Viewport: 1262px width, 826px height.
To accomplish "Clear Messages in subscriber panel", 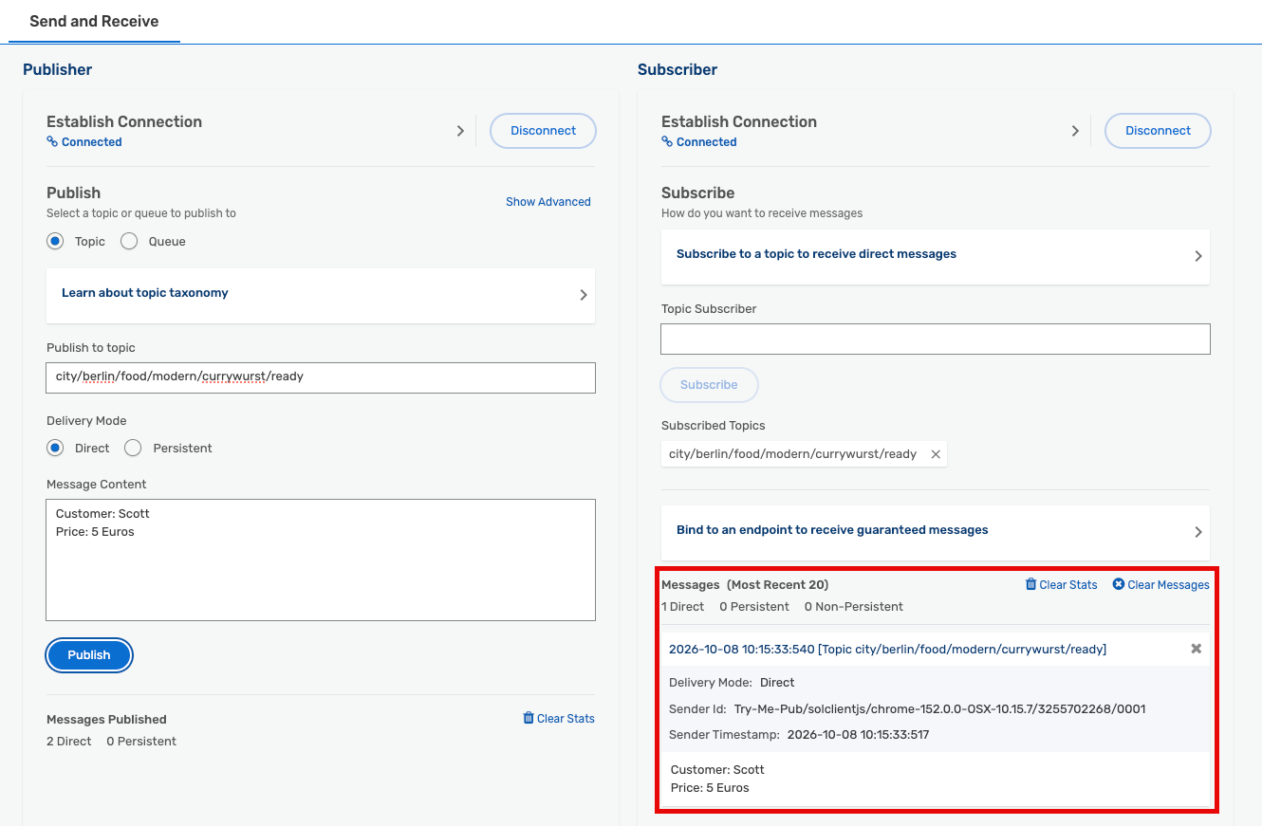I will point(1160,584).
